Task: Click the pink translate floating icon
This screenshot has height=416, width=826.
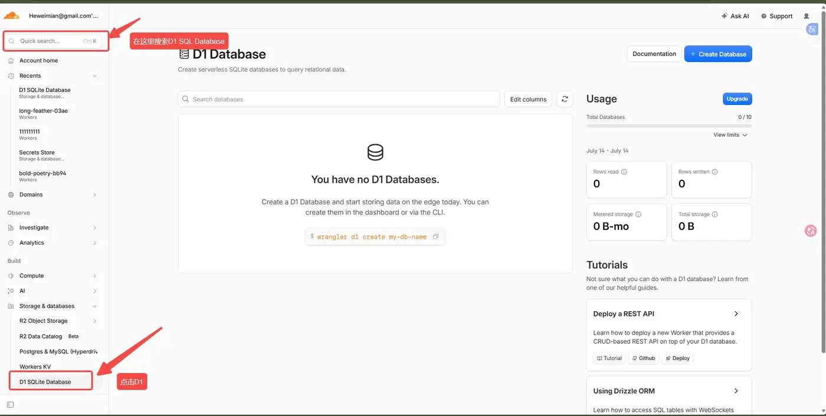Action: 811,231
